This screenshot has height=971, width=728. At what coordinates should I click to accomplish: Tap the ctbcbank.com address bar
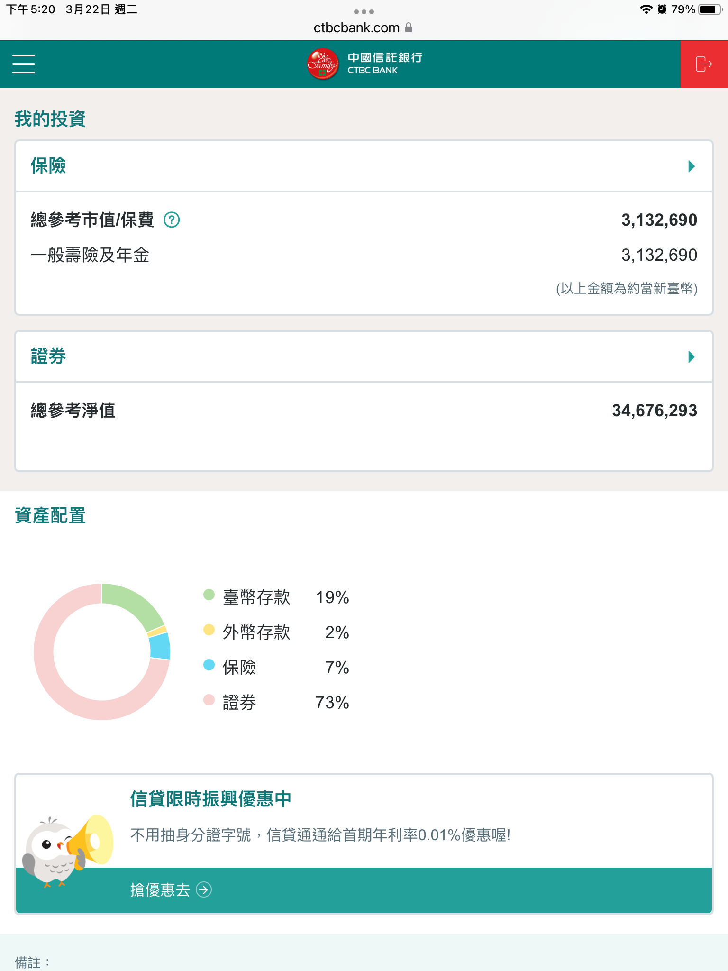point(356,28)
